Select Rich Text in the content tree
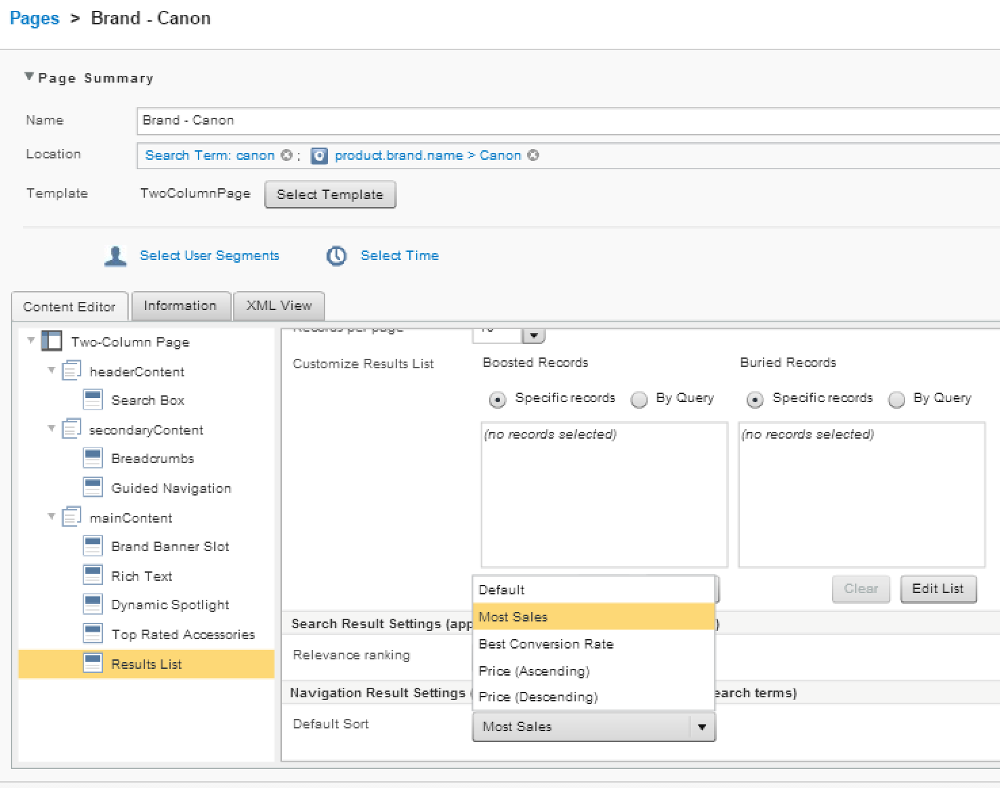 142,576
